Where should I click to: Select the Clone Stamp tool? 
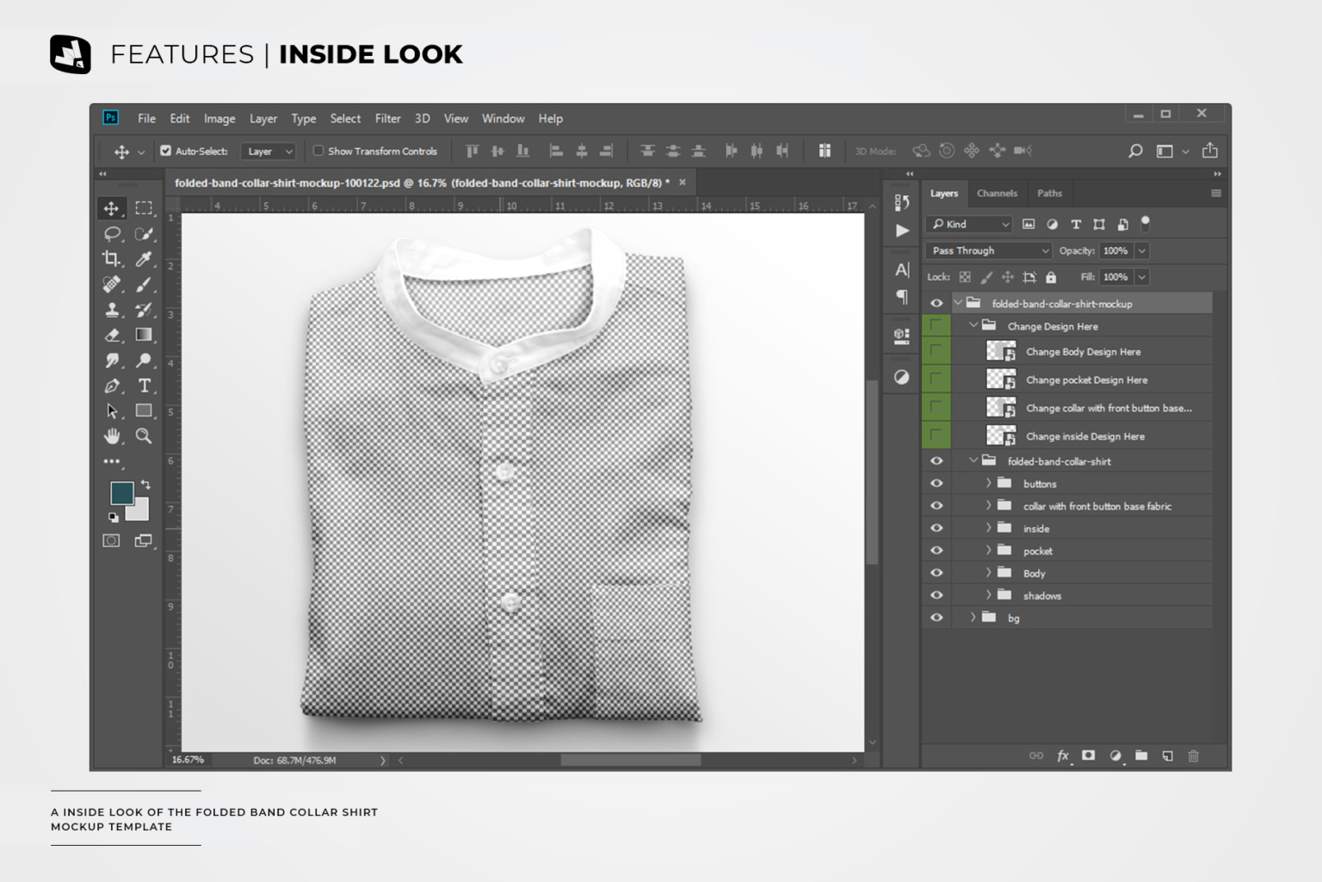[x=113, y=310]
